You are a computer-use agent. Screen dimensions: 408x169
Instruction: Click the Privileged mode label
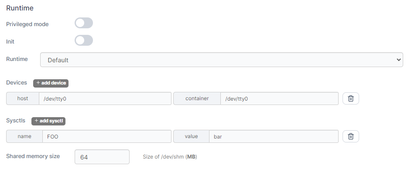[27, 24]
